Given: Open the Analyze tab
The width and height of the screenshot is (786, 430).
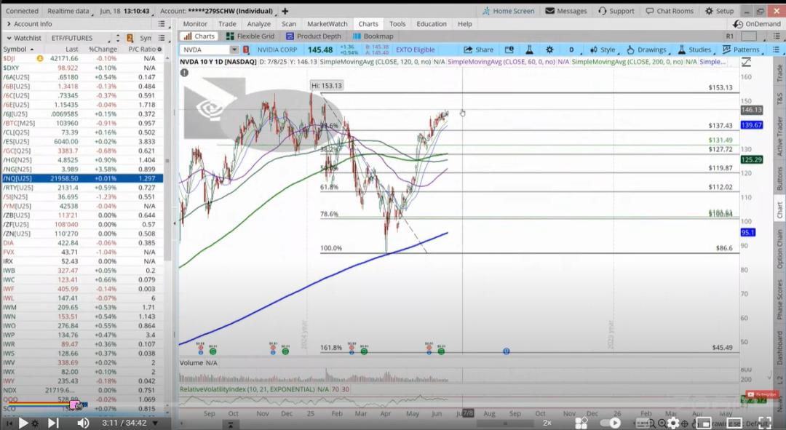Looking at the screenshot, I should 258,23.
